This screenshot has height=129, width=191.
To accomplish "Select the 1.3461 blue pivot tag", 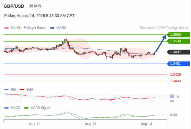I will tap(178, 64).
